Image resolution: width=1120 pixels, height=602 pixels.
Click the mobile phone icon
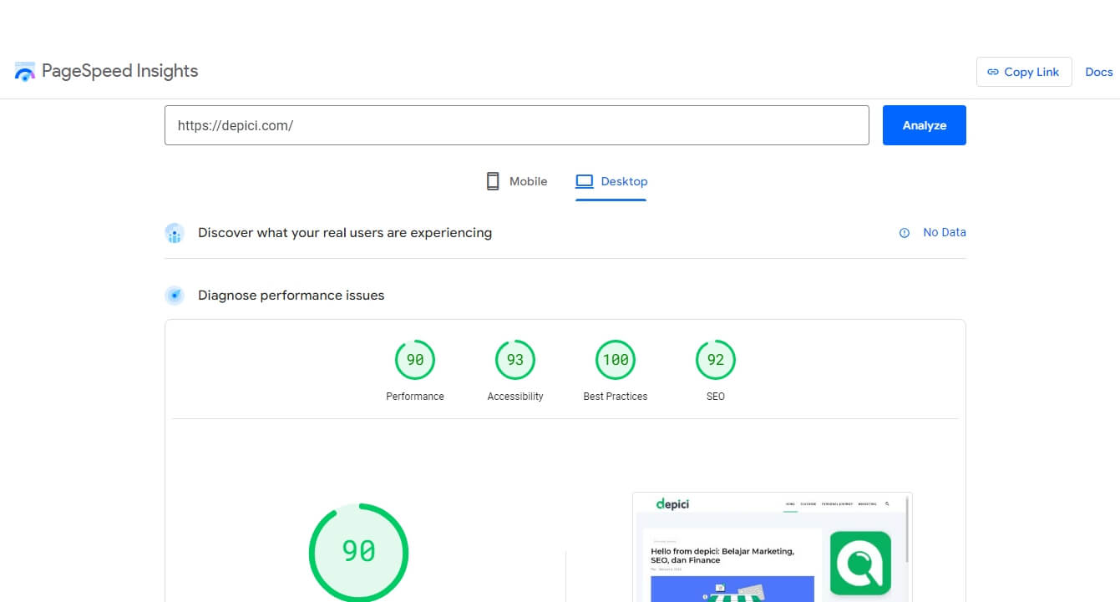point(493,181)
